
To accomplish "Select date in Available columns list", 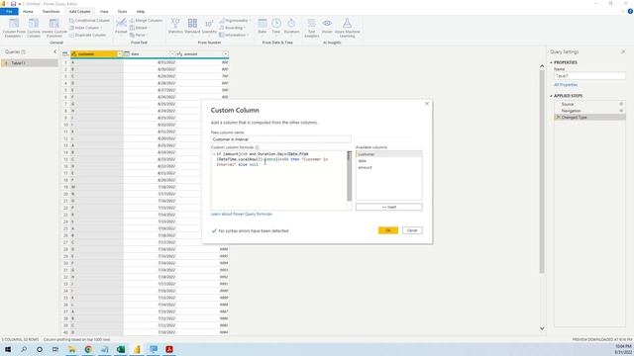I will (388, 160).
